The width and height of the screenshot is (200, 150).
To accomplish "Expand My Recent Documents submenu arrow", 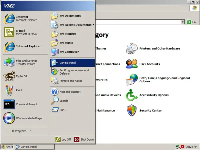I will click(93, 24).
